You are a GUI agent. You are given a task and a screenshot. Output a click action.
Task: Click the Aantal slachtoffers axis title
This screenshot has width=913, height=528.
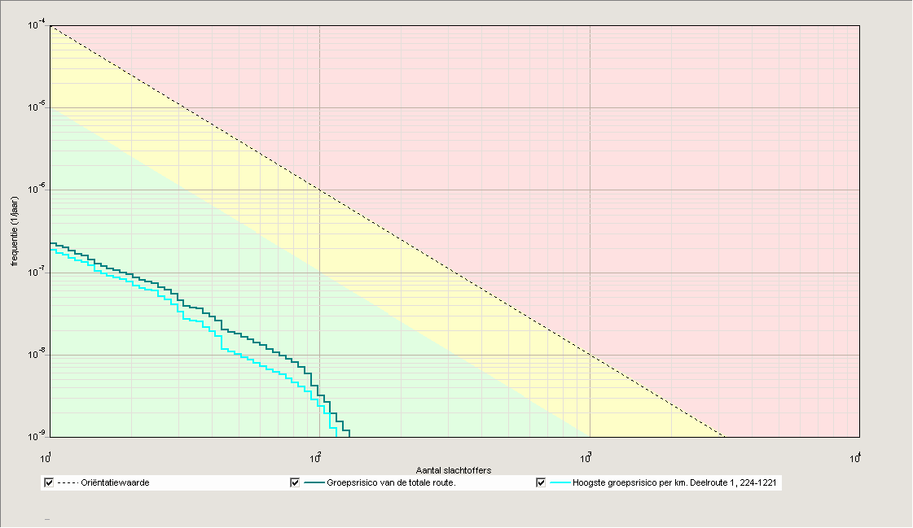coord(453,468)
